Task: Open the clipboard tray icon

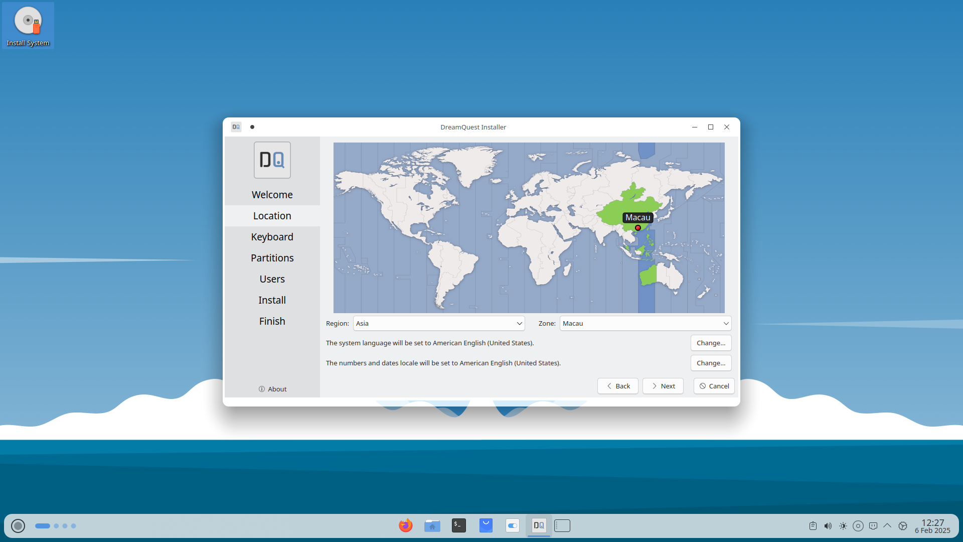Action: click(813, 526)
